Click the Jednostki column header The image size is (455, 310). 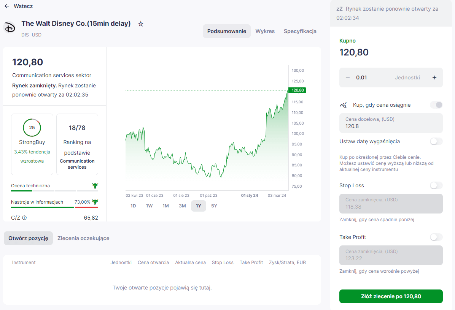121,263
